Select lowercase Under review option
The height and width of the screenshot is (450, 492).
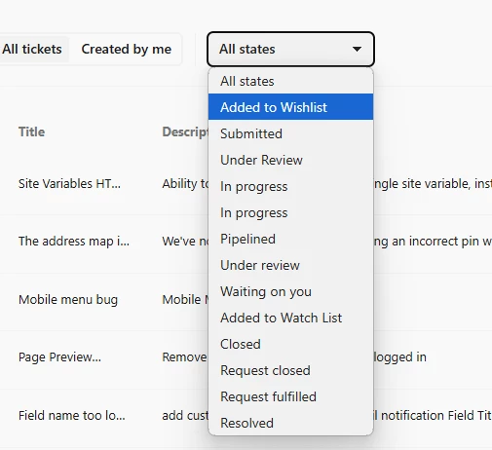coord(290,265)
